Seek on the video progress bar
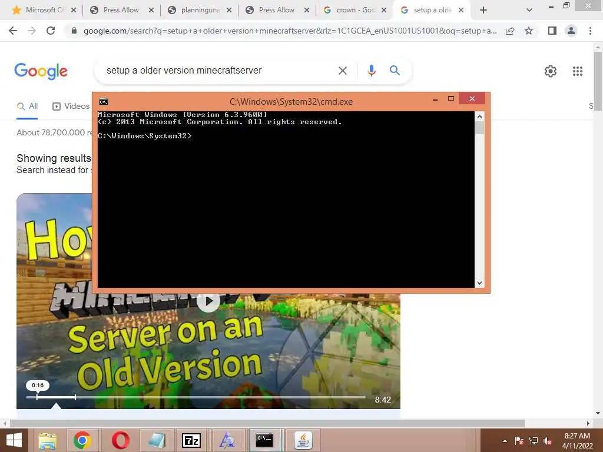Image resolution: width=603 pixels, height=452 pixels. (x=196, y=397)
